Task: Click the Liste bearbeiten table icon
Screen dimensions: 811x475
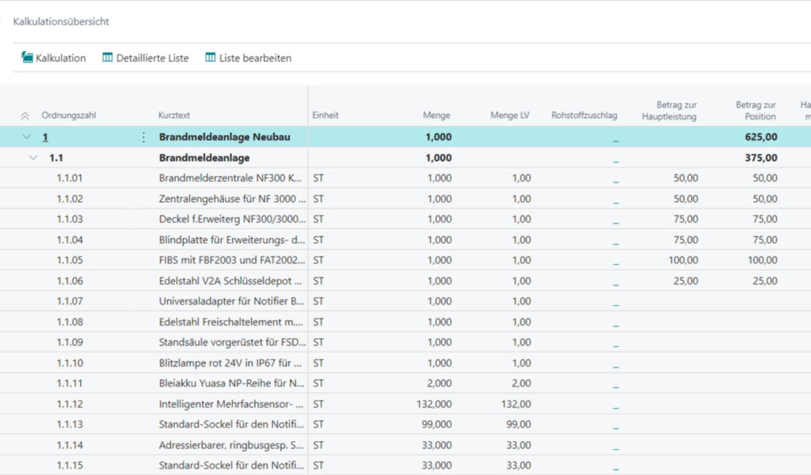Action: click(x=210, y=58)
